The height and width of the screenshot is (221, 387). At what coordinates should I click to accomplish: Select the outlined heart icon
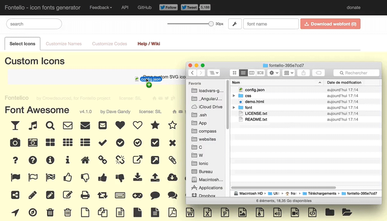137,125
